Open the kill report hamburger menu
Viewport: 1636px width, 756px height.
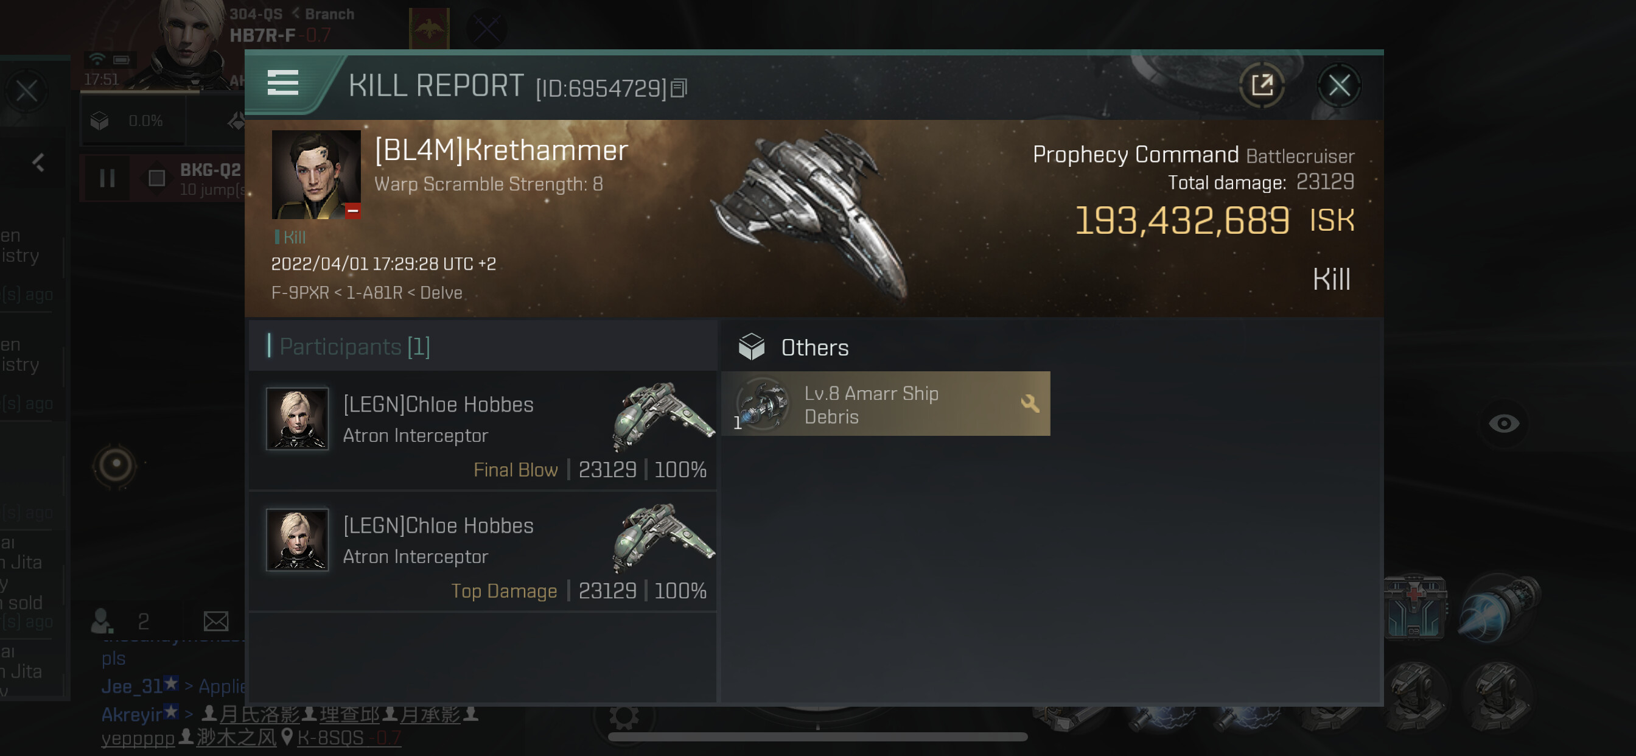(x=283, y=83)
